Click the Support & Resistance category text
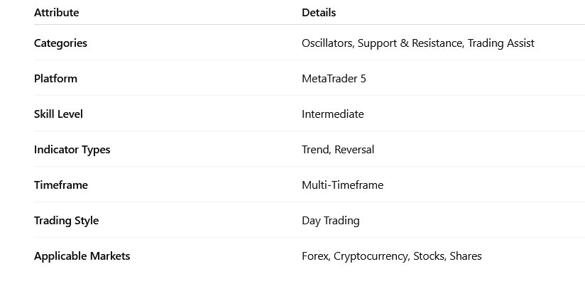The image size is (585, 291). (x=410, y=43)
